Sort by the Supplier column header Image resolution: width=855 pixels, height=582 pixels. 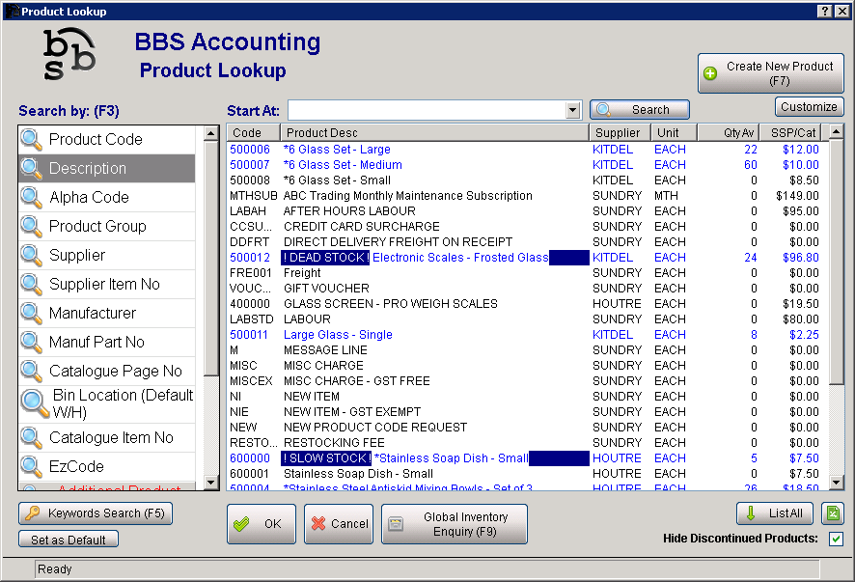click(618, 133)
